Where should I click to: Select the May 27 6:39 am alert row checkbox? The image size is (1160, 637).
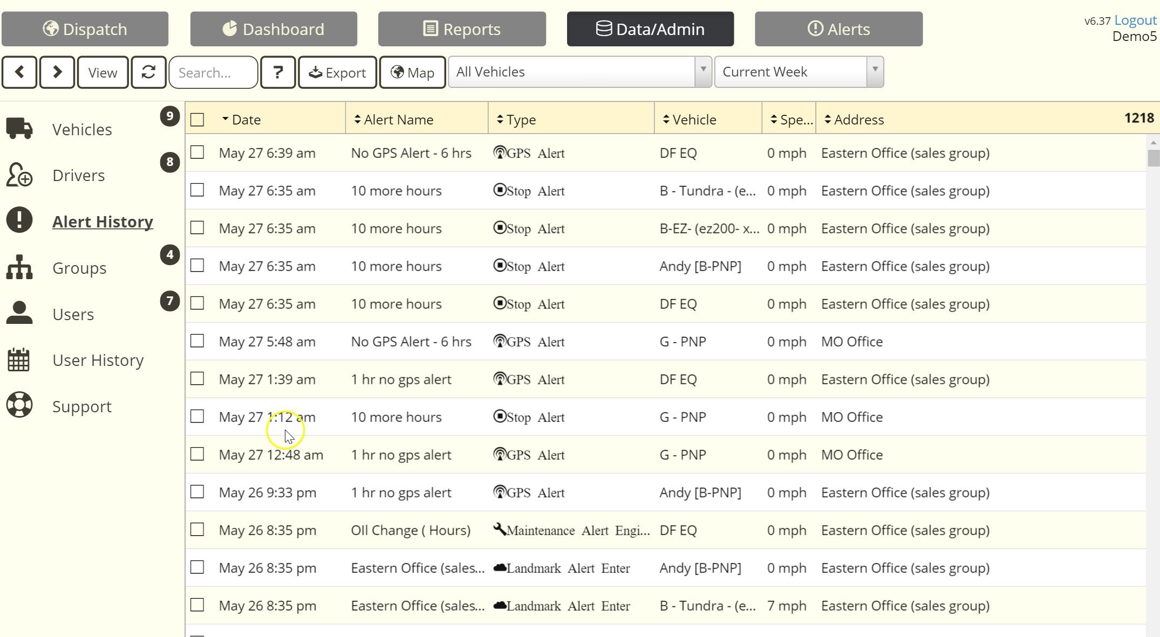(x=197, y=153)
